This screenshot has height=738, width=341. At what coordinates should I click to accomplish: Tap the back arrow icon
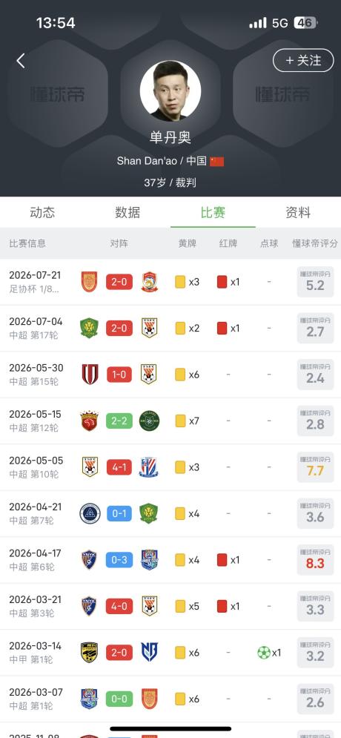click(21, 61)
